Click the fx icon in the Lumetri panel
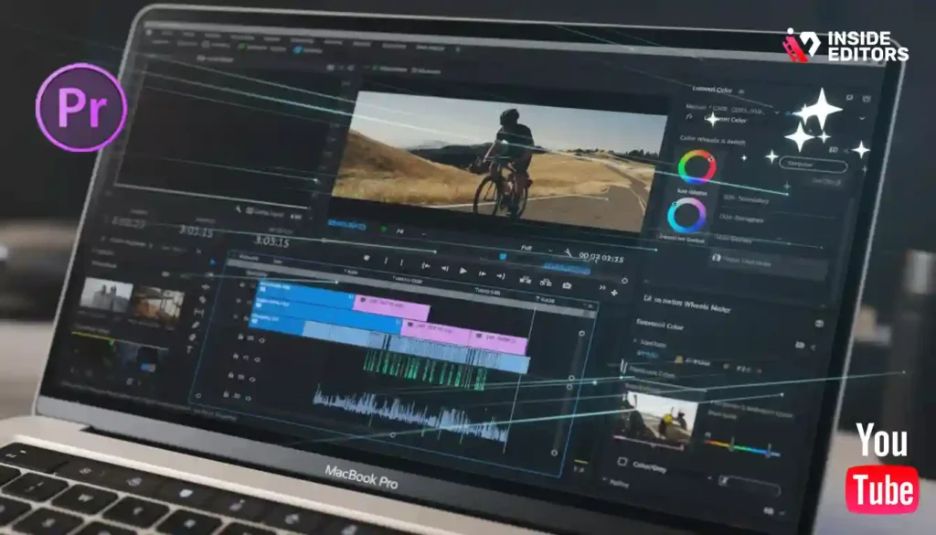This screenshot has width=936, height=535. 689,117
